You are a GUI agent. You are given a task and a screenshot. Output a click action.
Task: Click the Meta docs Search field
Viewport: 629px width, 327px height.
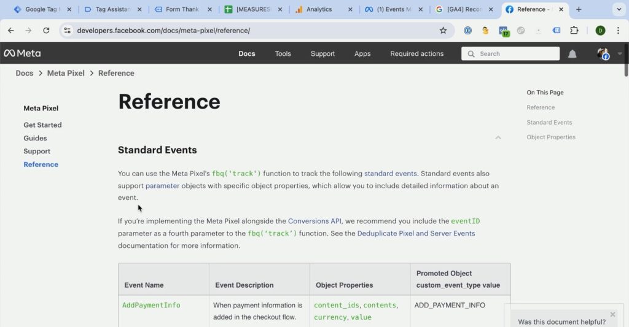click(510, 54)
